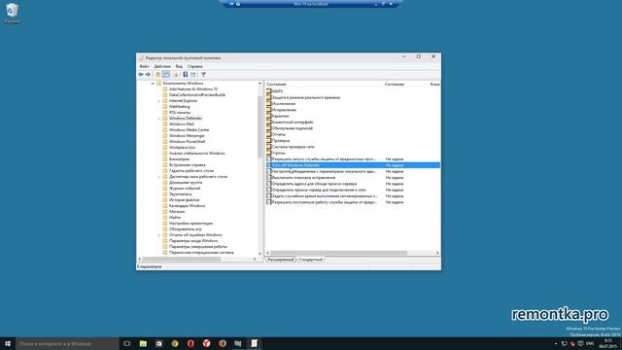Select Анализ стабильности Windows tree item
Image resolution: width=622 pixels, height=350 pixels.
196,154
